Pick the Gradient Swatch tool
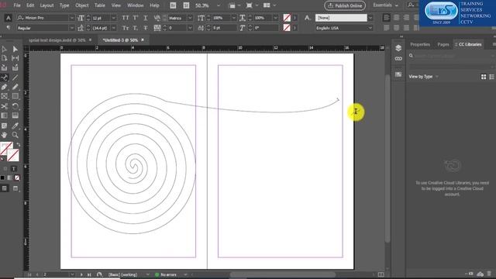 [x=4, y=115]
